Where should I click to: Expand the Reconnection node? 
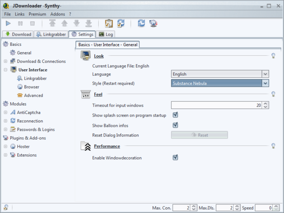pos(5,121)
